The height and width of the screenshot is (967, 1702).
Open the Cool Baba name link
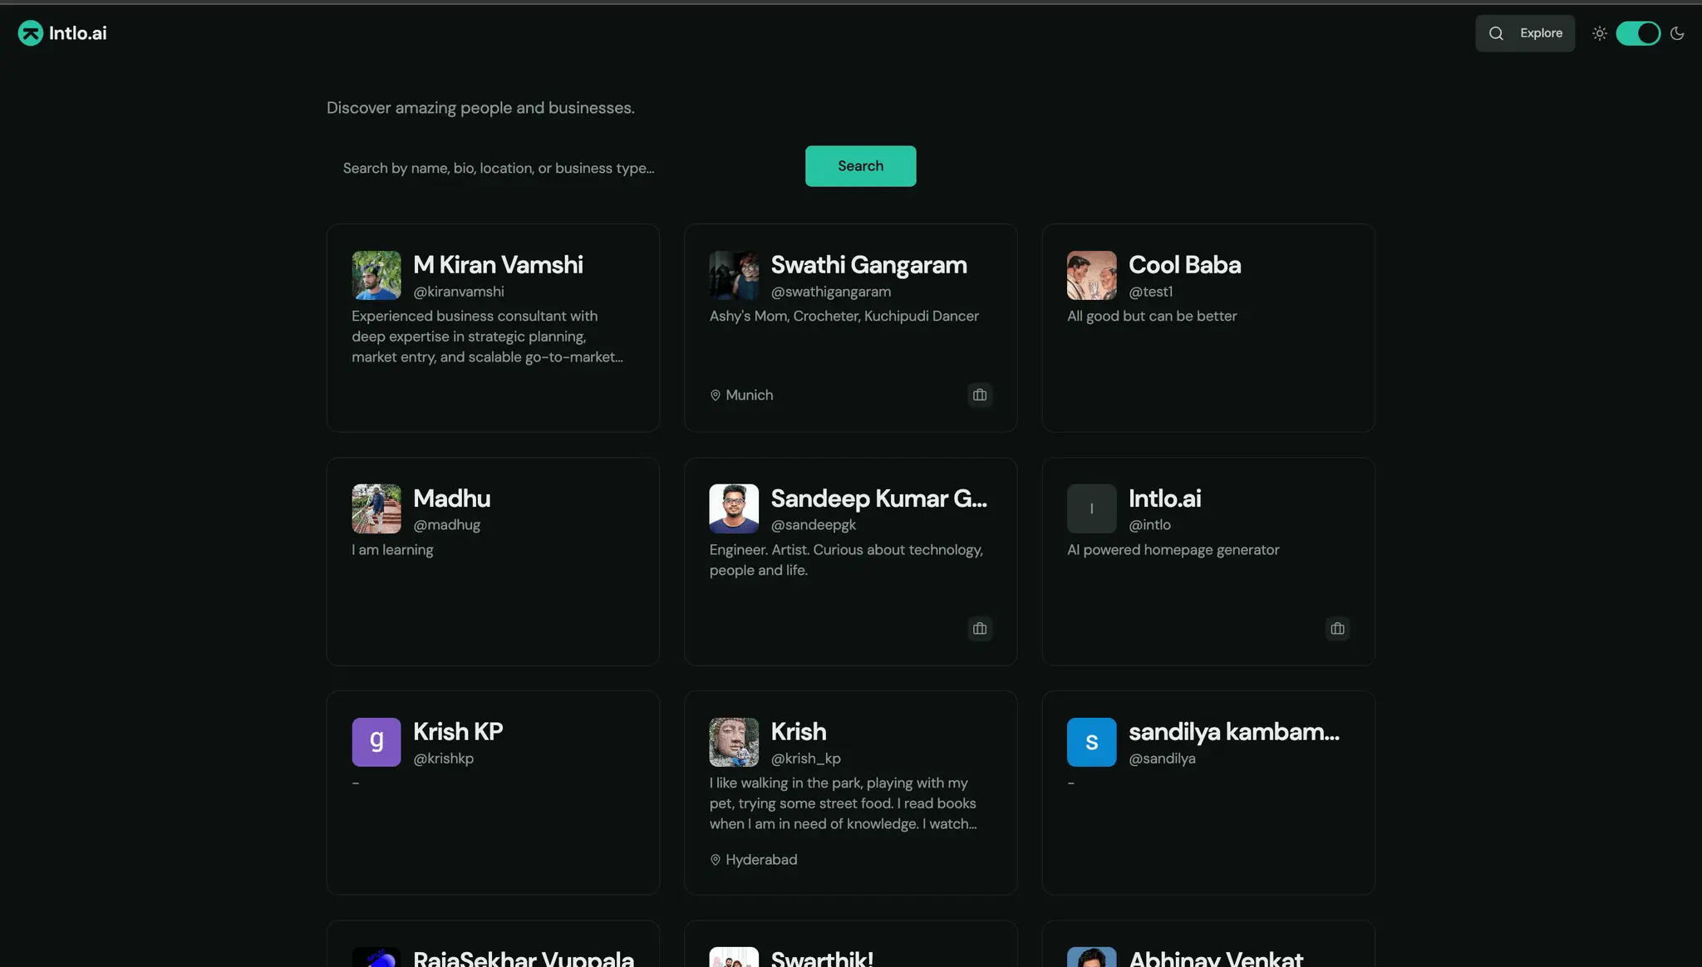(1184, 265)
